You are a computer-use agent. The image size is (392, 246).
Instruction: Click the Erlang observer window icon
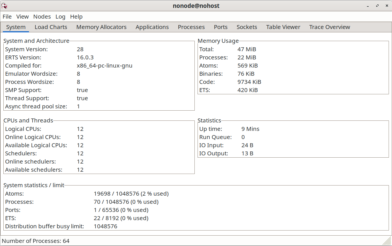click(4, 6)
